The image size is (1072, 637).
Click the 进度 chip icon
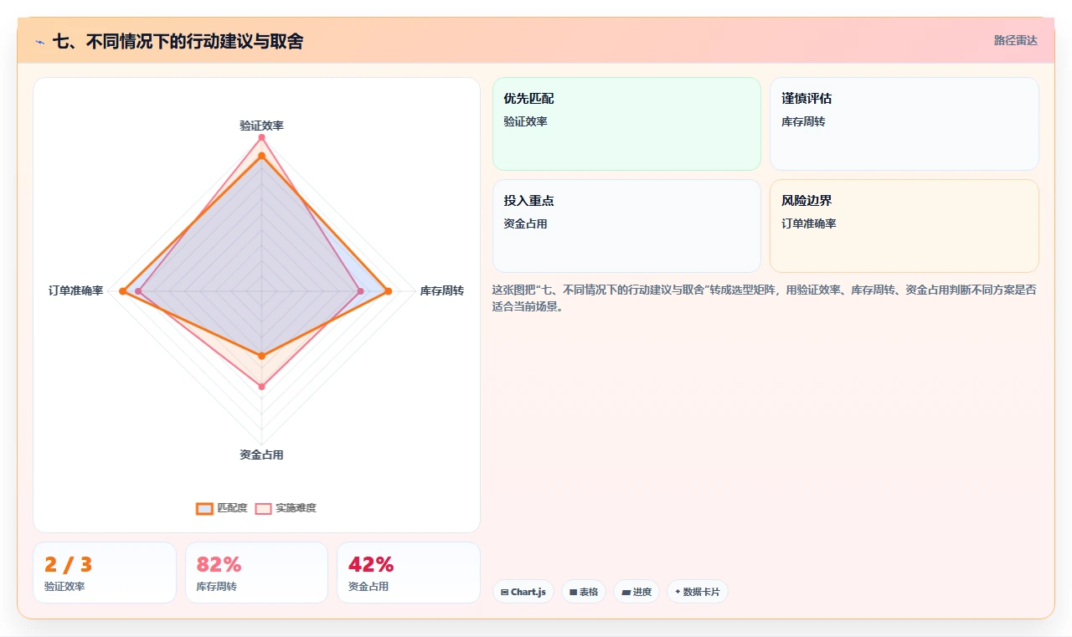click(x=626, y=592)
